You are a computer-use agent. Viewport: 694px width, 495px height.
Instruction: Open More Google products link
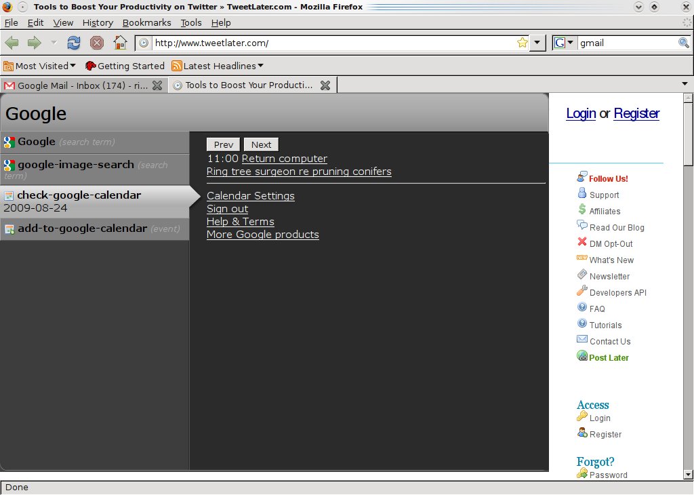[x=263, y=234]
